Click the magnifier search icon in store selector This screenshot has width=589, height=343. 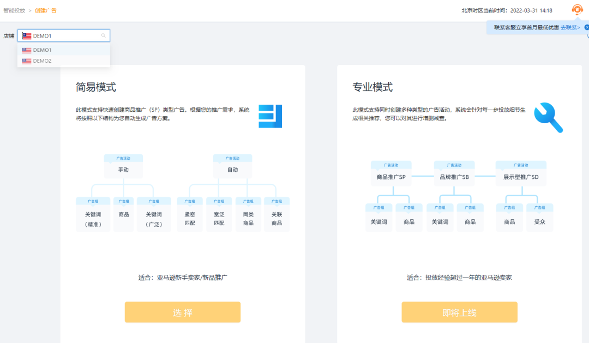[104, 35]
